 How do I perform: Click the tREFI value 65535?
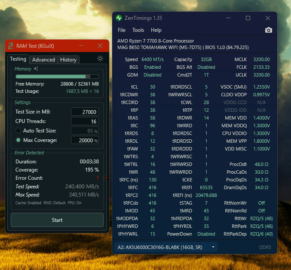(x=206, y=187)
